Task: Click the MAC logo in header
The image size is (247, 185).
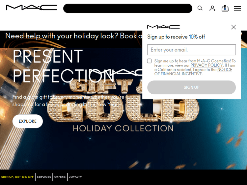Action: [x=32, y=8]
